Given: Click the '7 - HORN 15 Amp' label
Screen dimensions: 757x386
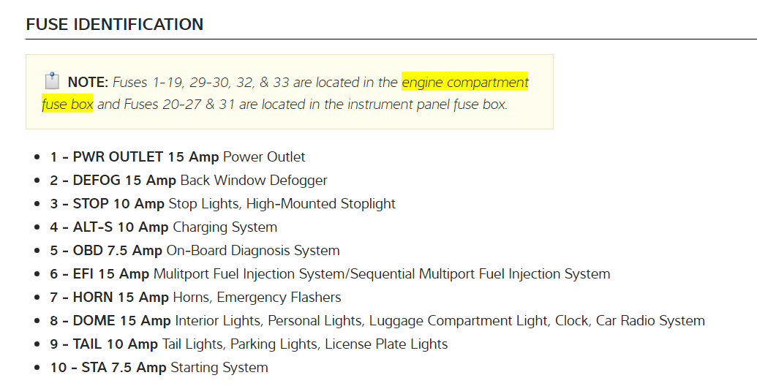Looking at the screenshot, I should click(110, 297).
